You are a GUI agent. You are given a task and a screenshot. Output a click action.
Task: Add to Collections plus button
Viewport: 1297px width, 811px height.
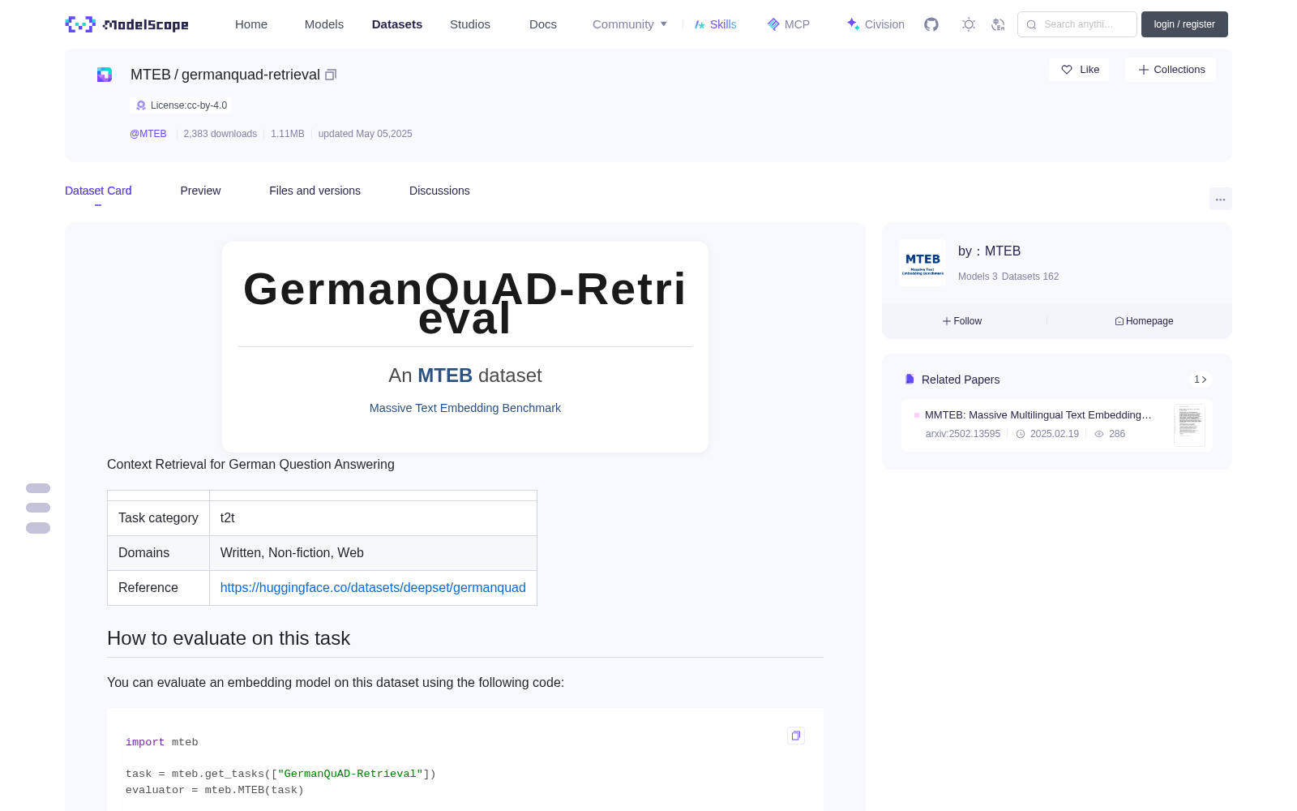pos(1171,70)
